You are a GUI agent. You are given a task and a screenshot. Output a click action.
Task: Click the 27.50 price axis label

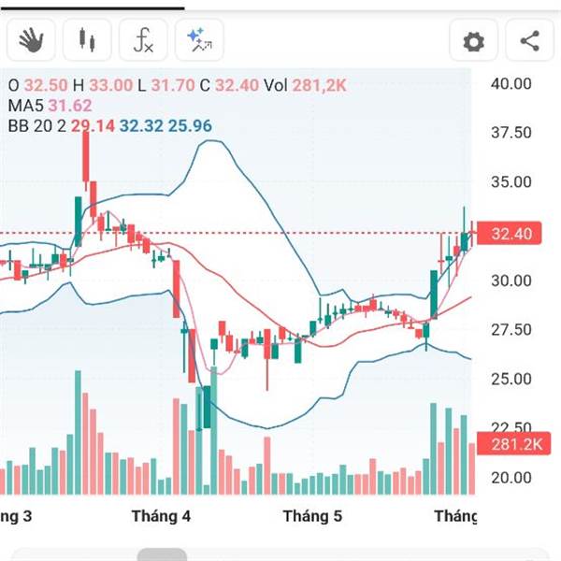coord(511,329)
